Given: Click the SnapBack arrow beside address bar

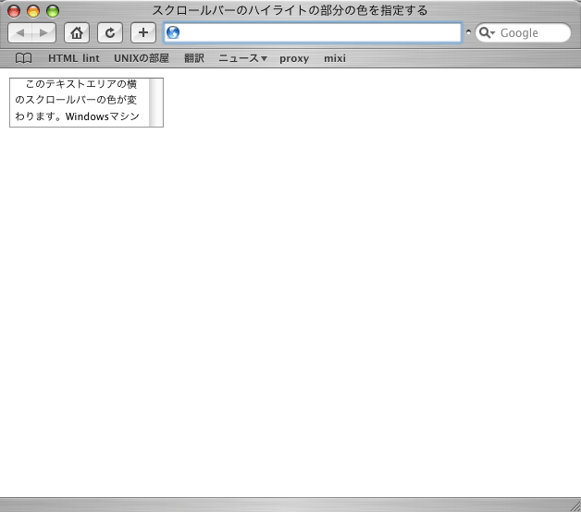Looking at the screenshot, I should point(468,32).
